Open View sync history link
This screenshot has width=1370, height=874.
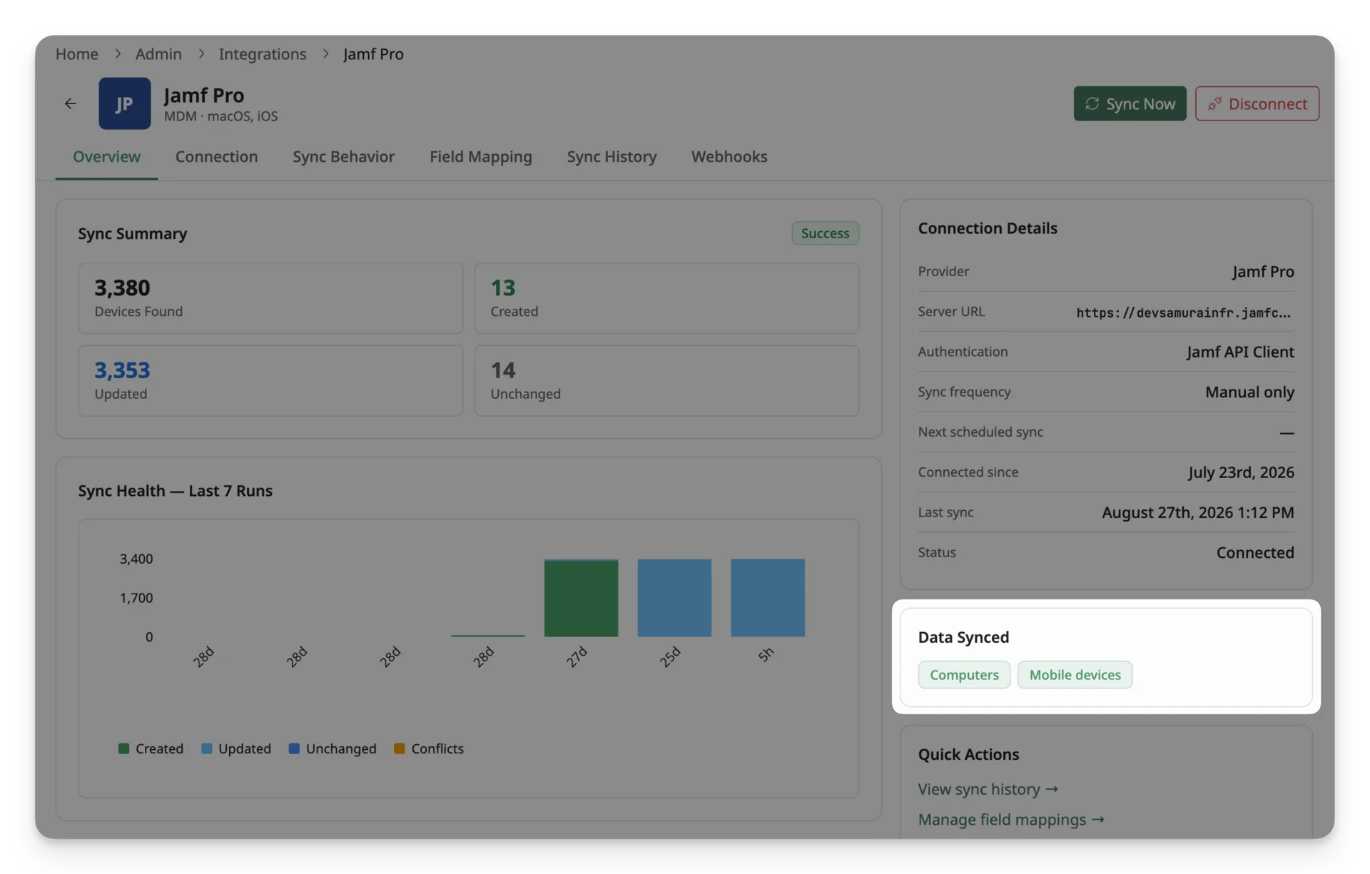click(988, 789)
